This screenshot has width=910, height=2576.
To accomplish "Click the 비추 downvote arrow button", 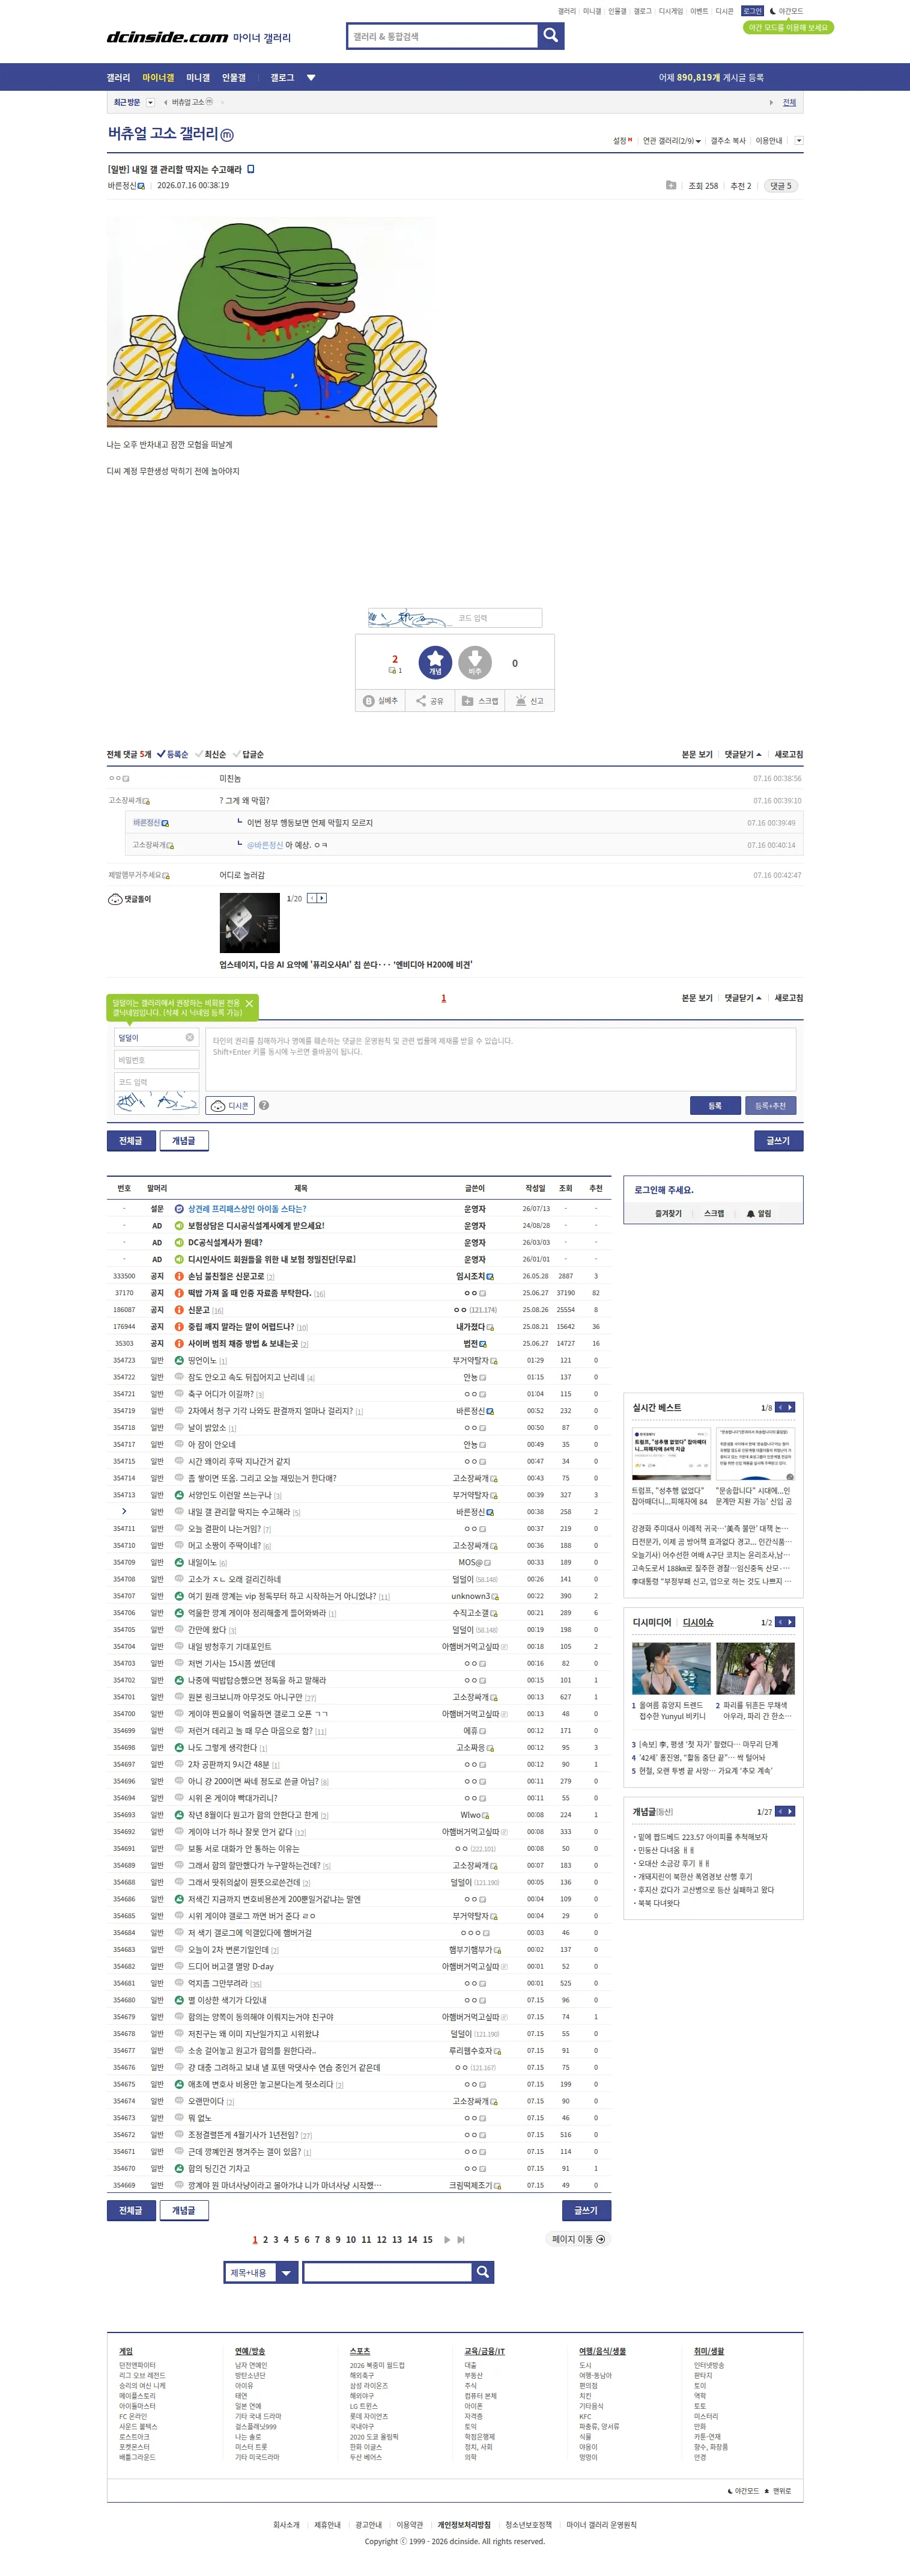I will click(476, 662).
